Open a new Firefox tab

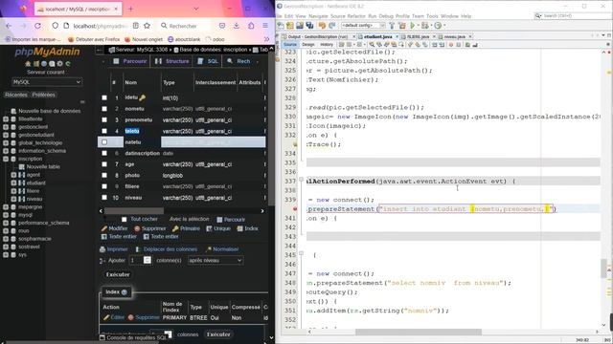point(130,9)
